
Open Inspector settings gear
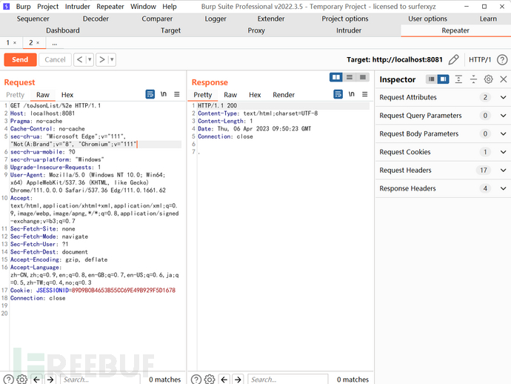(x=488, y=79)
